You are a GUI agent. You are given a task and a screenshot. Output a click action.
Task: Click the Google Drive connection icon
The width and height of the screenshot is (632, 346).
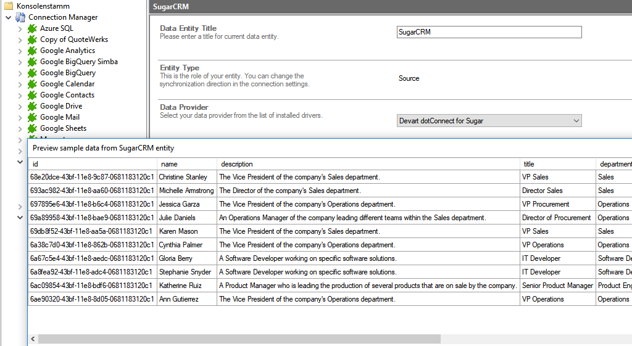tap(33, 106)
